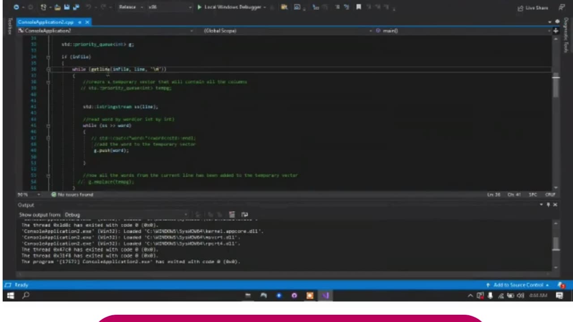573x322 pixels.
Task: Click Add to Source Control
Action: (517, 285)
